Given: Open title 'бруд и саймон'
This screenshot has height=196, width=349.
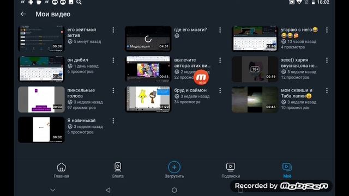Looking at the screenshot, I should point(190,90).
